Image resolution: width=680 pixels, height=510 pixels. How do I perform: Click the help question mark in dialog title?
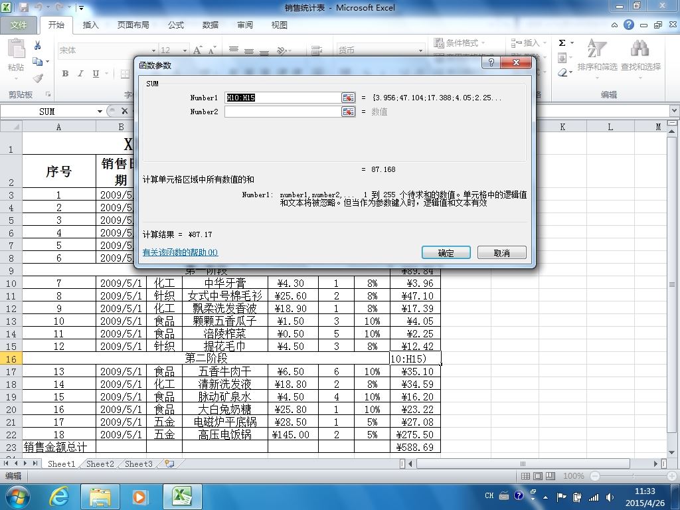click(491, 62)
